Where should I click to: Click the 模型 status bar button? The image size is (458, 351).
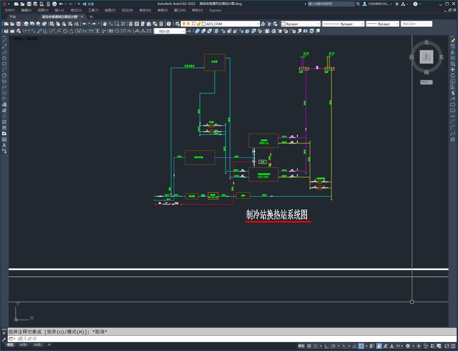coord(301,346)
